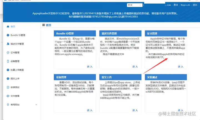This screenshot has height=120, width=200.
Task: Click 退出 to log out
Action: pos(195,5)
